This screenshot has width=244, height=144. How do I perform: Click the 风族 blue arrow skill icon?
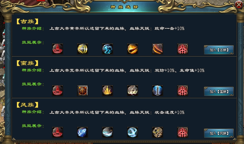pyautogui.click(x=83, y=132)
